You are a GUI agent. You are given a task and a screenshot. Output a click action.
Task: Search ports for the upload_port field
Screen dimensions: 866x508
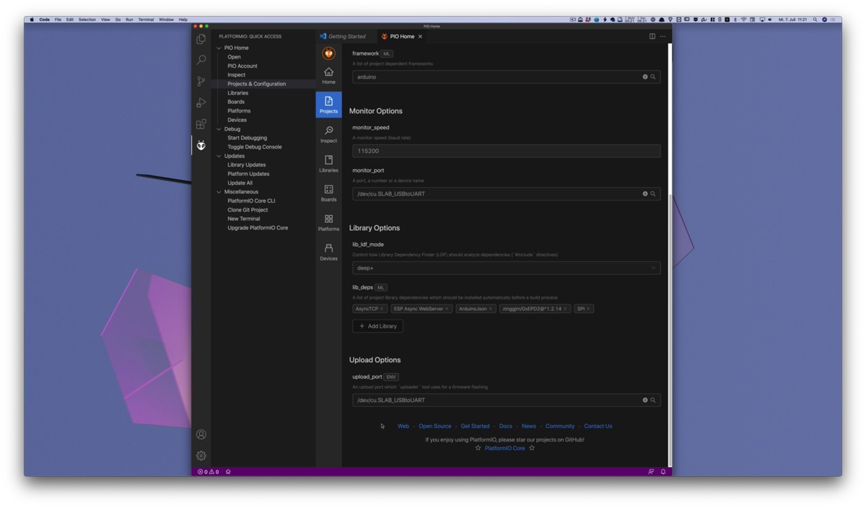coord(653,400)
